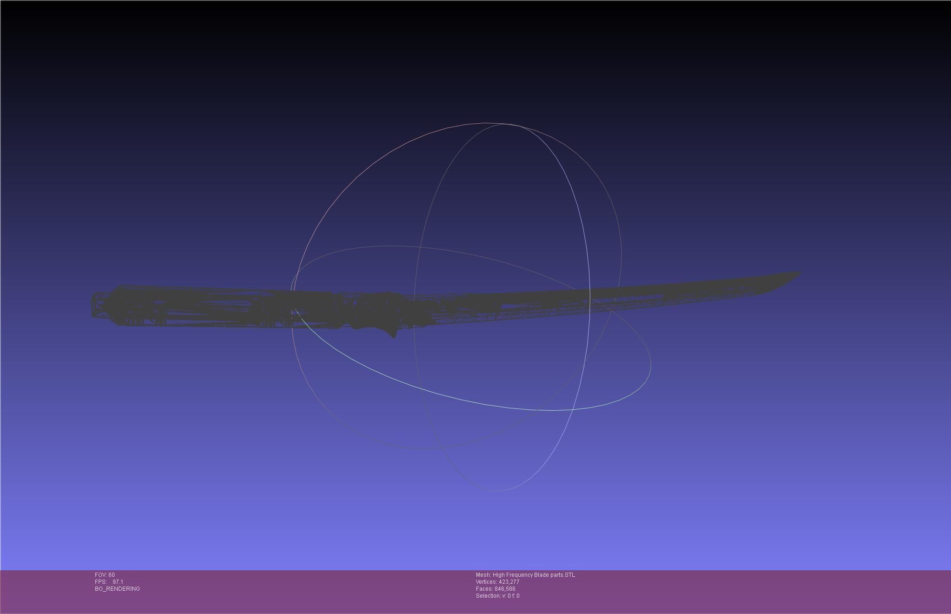
Task: Click the Faces count text
Action: click(496, 589)
